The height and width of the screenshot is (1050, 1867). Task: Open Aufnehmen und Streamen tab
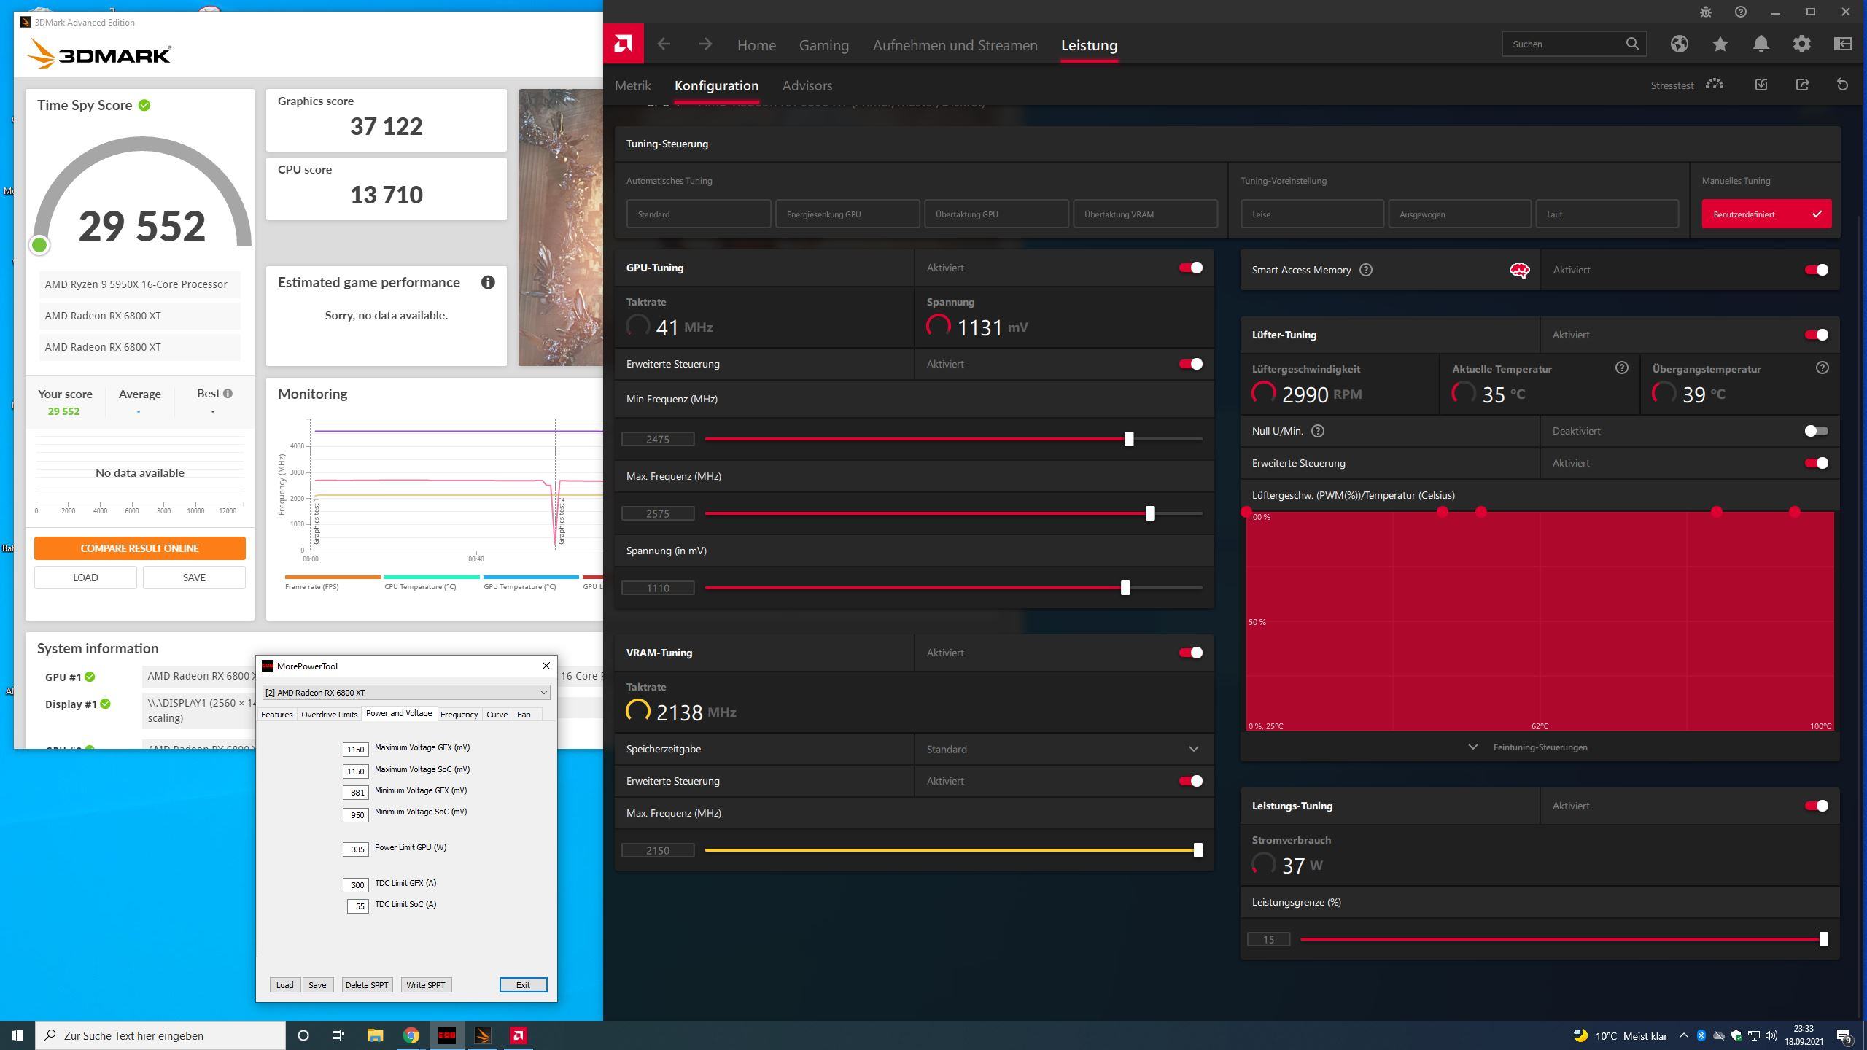(955, 45)
